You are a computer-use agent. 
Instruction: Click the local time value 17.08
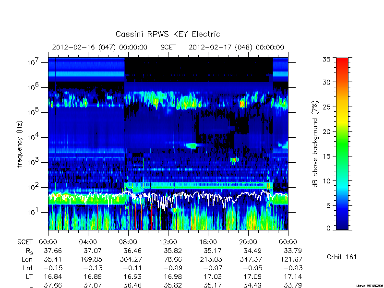253,277
